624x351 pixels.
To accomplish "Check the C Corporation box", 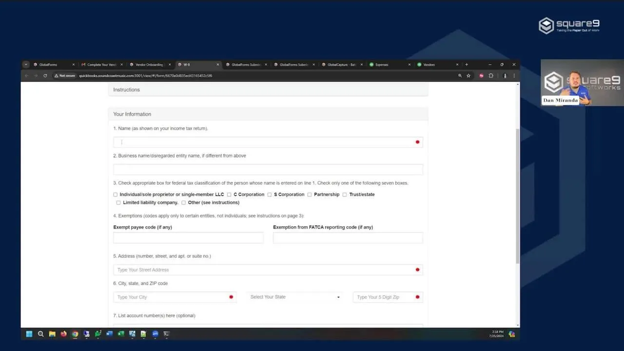I will pyautogui.click(x=229, y=195).
